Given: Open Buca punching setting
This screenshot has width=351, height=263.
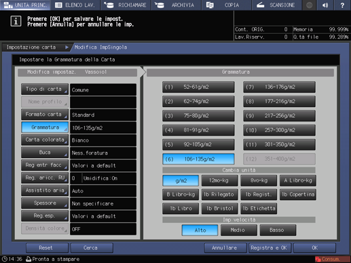Looking at the screenshot, I should point(45,153).
